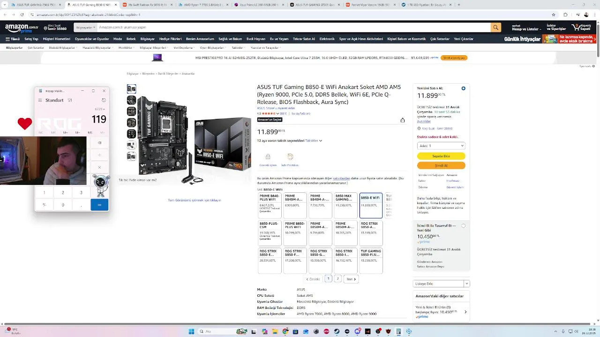The width and height of the screenshot is (600, 337).
Task: Click delivery location İzmir 35980
Action: [x=55, y=28]
